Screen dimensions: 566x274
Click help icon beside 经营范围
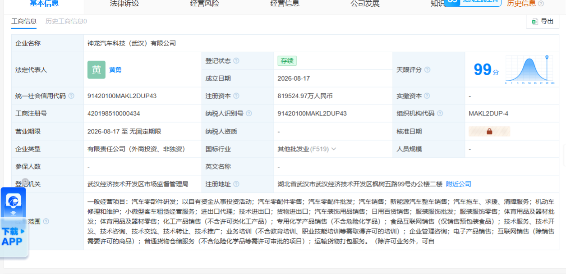46,221
